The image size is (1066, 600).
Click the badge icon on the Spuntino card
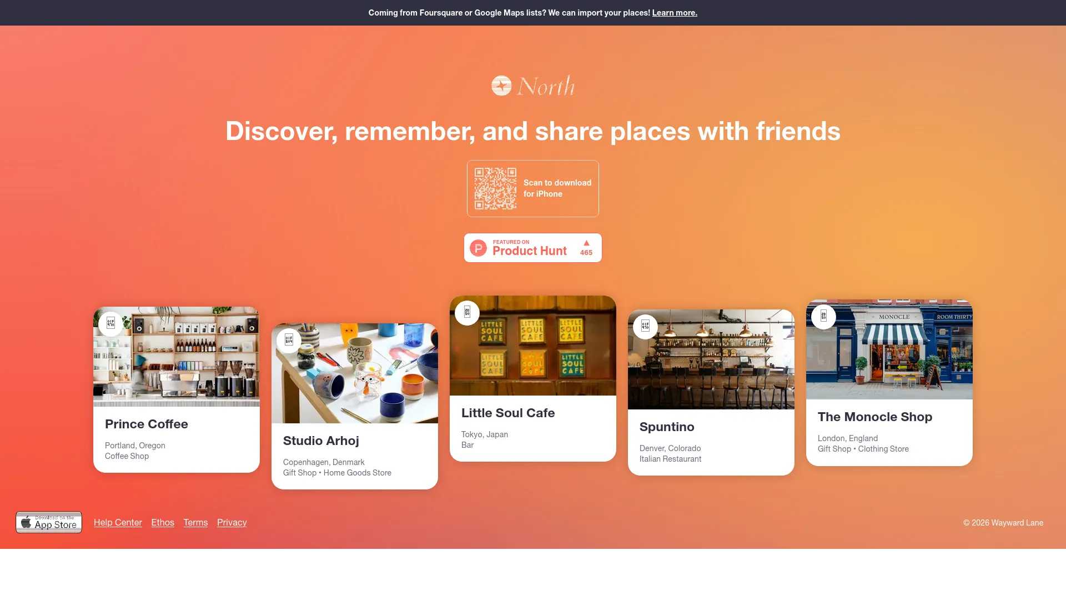[x=646, y=327]
